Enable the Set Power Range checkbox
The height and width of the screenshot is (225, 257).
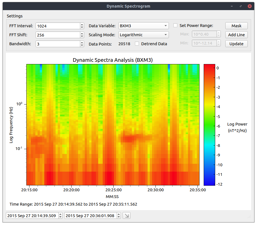click(x=175, y=26)
